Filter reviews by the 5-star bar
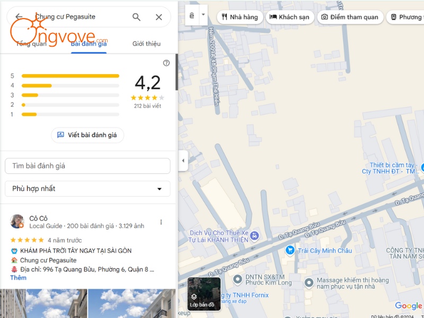This screenshot has width=424, height=318. pyautogui.click(x=65, y=76)
